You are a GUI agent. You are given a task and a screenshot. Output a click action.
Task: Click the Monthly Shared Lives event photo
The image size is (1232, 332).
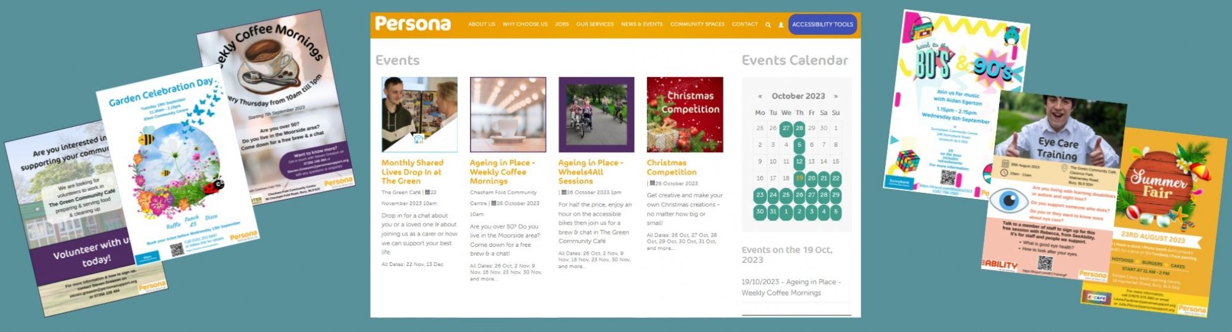[x=419, y=115]
